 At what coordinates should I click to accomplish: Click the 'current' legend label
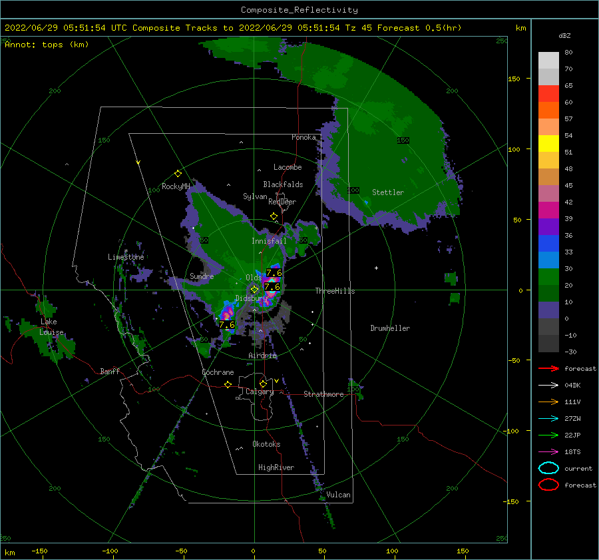click(x=578, y=468)
